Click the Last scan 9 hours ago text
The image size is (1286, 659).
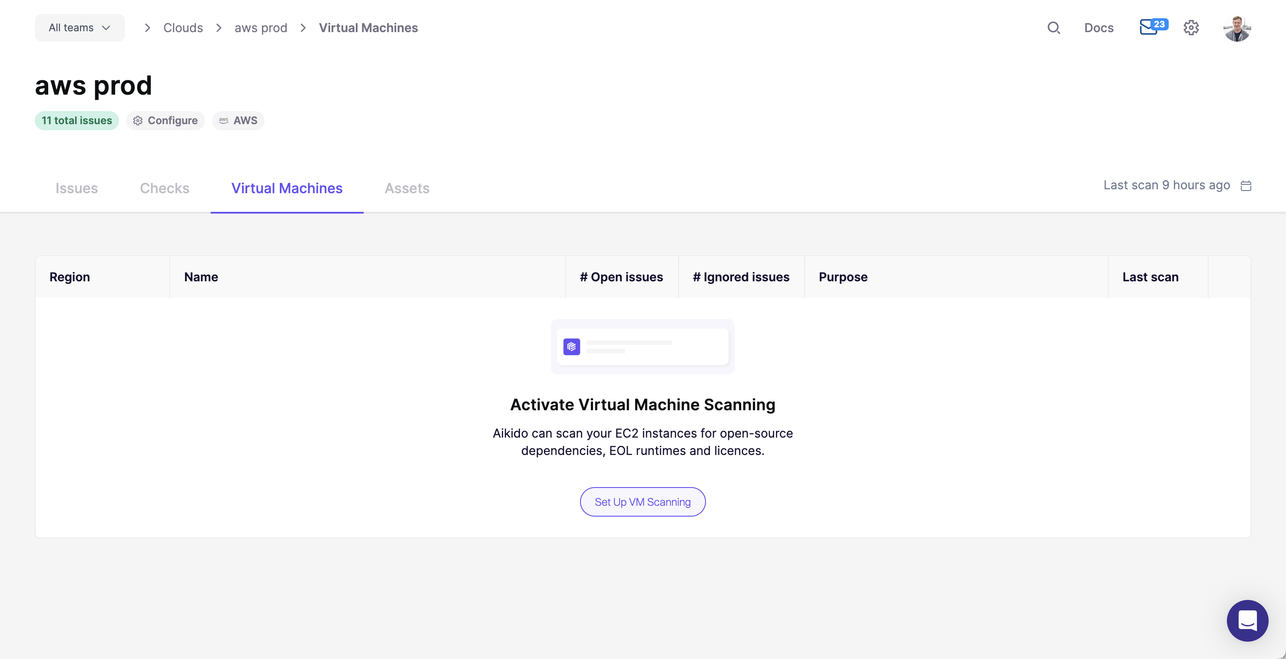[1167, 185]
